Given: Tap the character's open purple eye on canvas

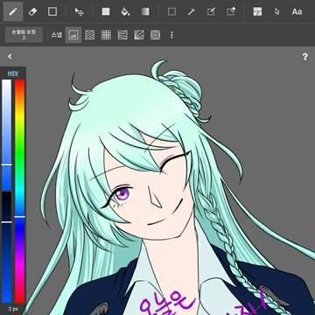Looking at the screenshot, I should [x=122, y=193].
